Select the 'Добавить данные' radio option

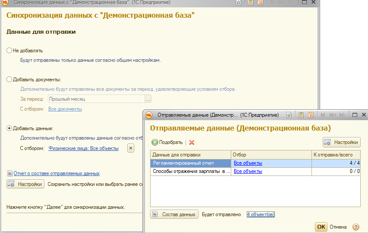point(9,128)
